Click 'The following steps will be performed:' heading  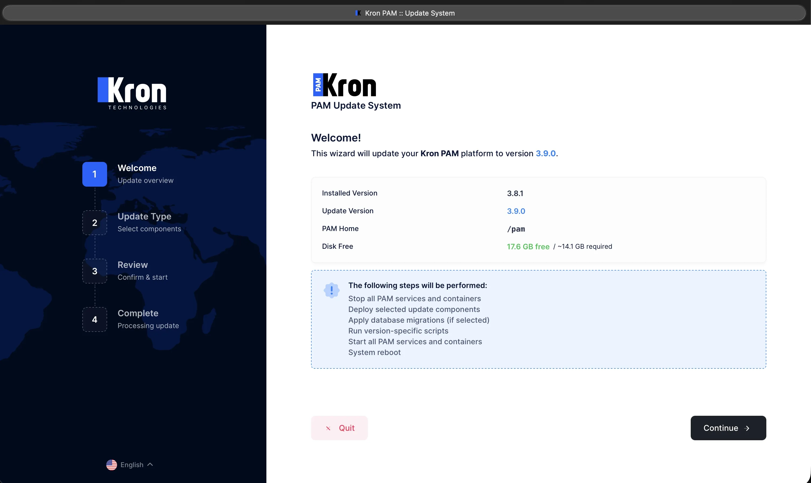pyautogui.click(x=418, y=285)
